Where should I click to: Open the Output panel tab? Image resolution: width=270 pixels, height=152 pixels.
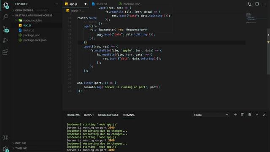(x=89, y=115)
